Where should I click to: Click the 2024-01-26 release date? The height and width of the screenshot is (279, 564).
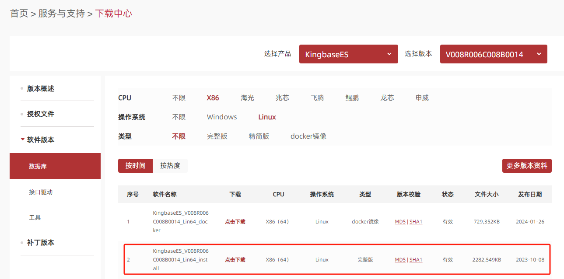(530, 222)
